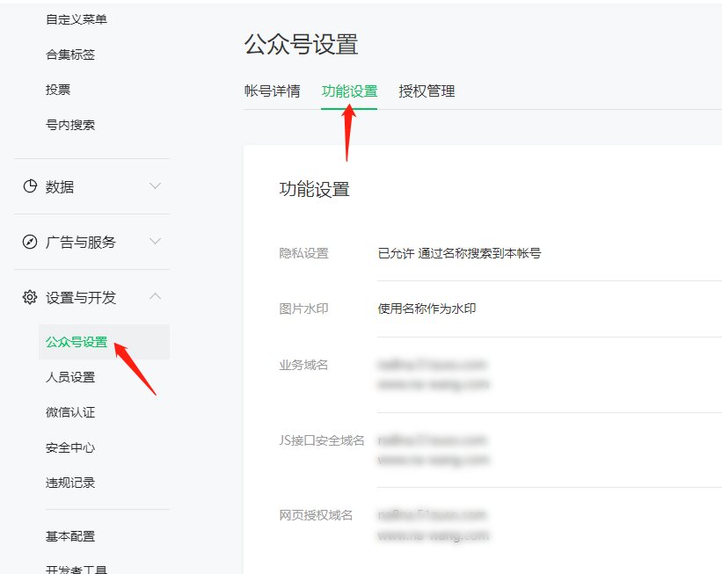Image resolution: width=722 pixels, height=574 pixels.
Task: Click the gear icon beside 设置与开发
Action: coord(30,297)
